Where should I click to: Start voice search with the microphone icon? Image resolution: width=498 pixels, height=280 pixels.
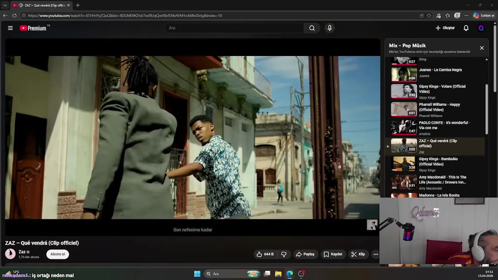330,28
